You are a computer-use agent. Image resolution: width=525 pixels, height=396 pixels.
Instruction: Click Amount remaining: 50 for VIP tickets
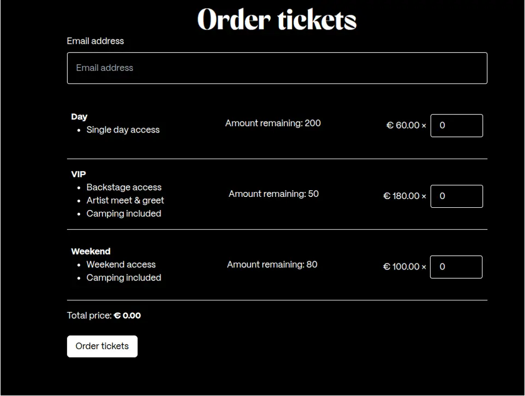click(x=273, y=194)
